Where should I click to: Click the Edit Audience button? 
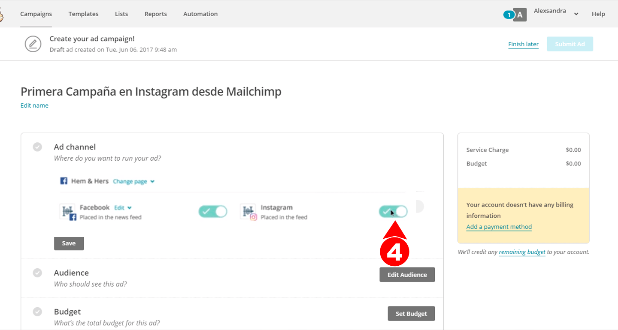pos(407,275)
